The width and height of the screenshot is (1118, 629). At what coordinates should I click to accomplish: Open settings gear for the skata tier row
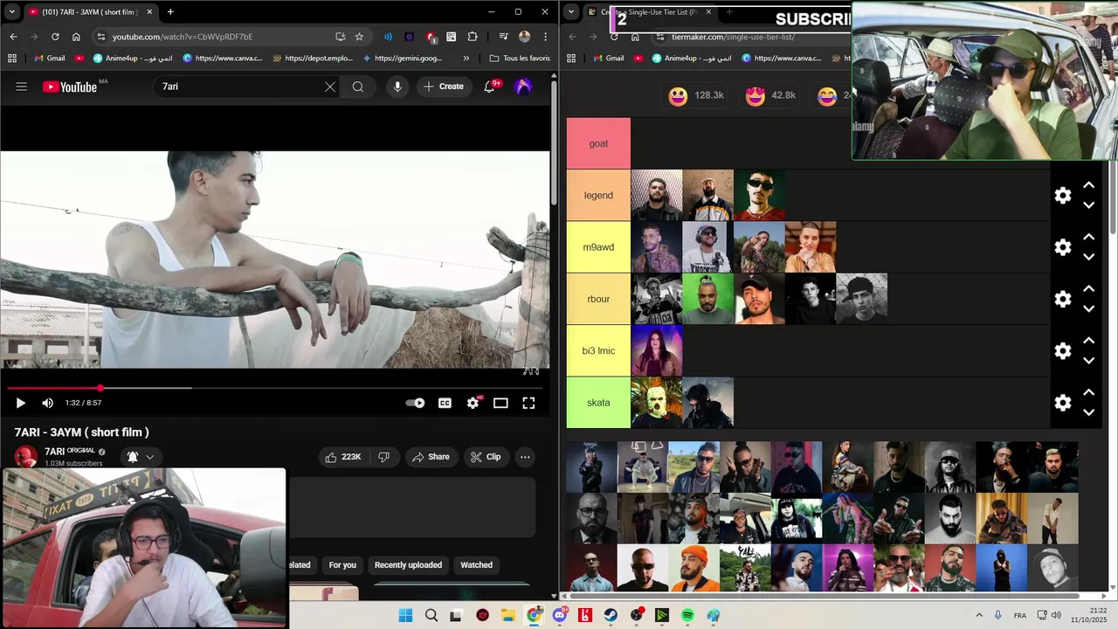1063,403
